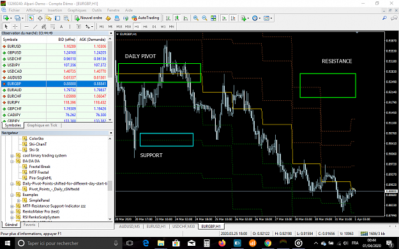The width and height of the screenshot is (399, 249).
Task: Zoom out on the chart
Action: [x=204, y=18]
